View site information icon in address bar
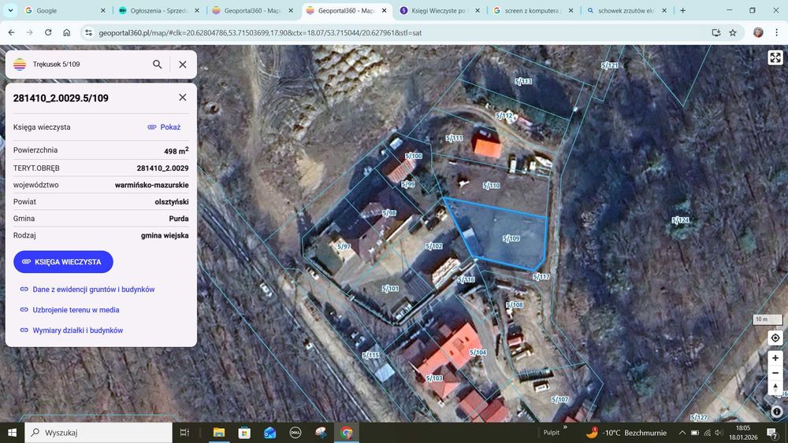Image resolution: width=788 pixels, height=443 pixels. pyautogui.click(x=88, y=32)
